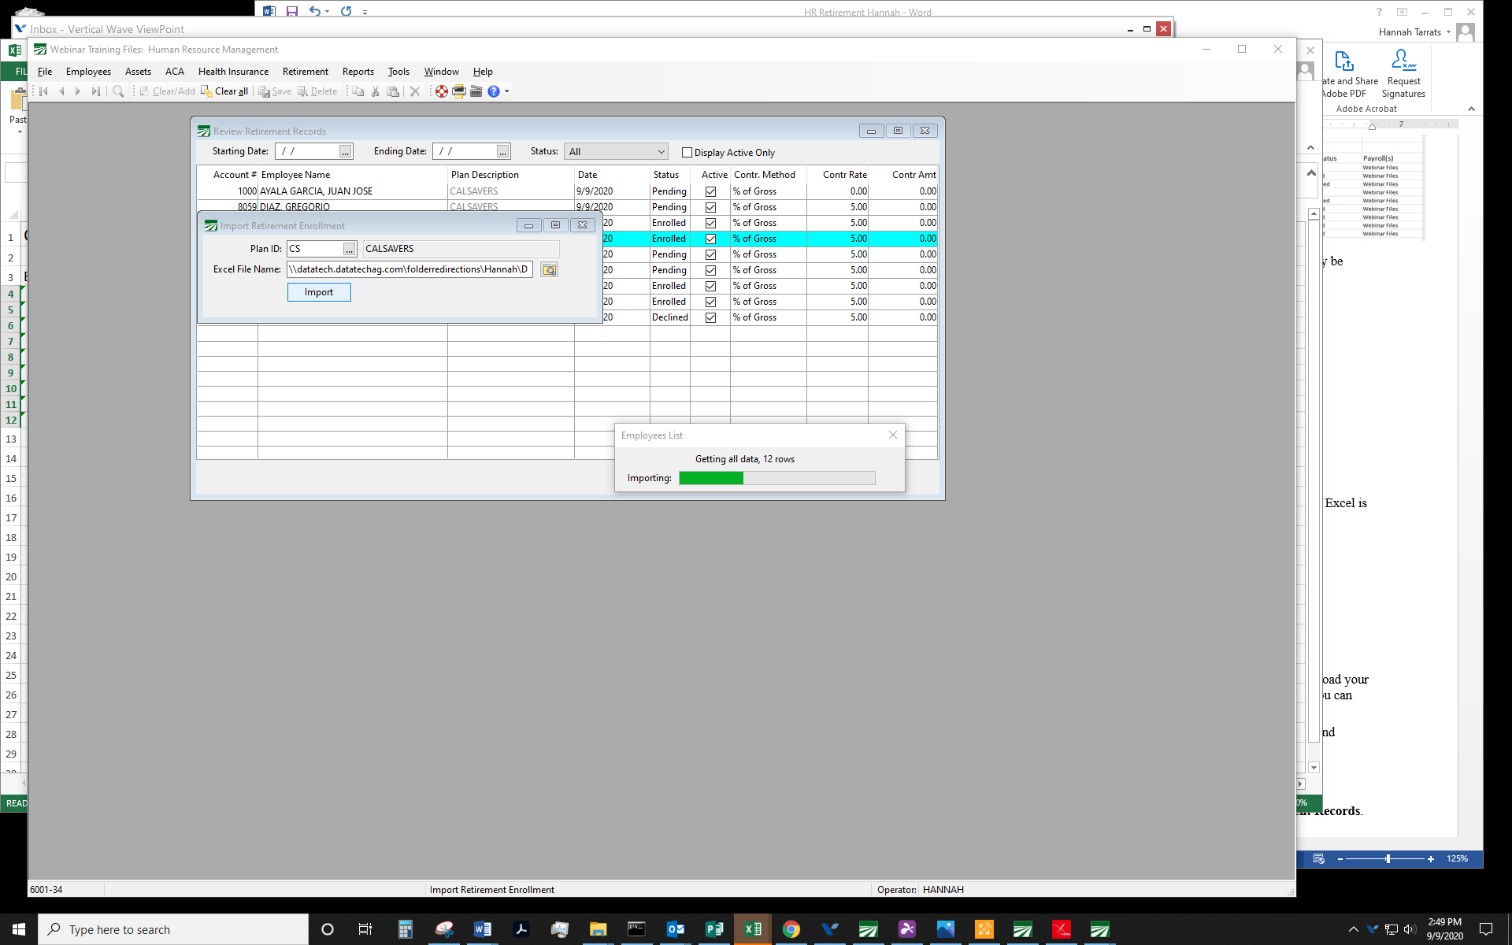
Task: Click the clapperboard video icon in toolbar
Action: (x=476, y=91)
